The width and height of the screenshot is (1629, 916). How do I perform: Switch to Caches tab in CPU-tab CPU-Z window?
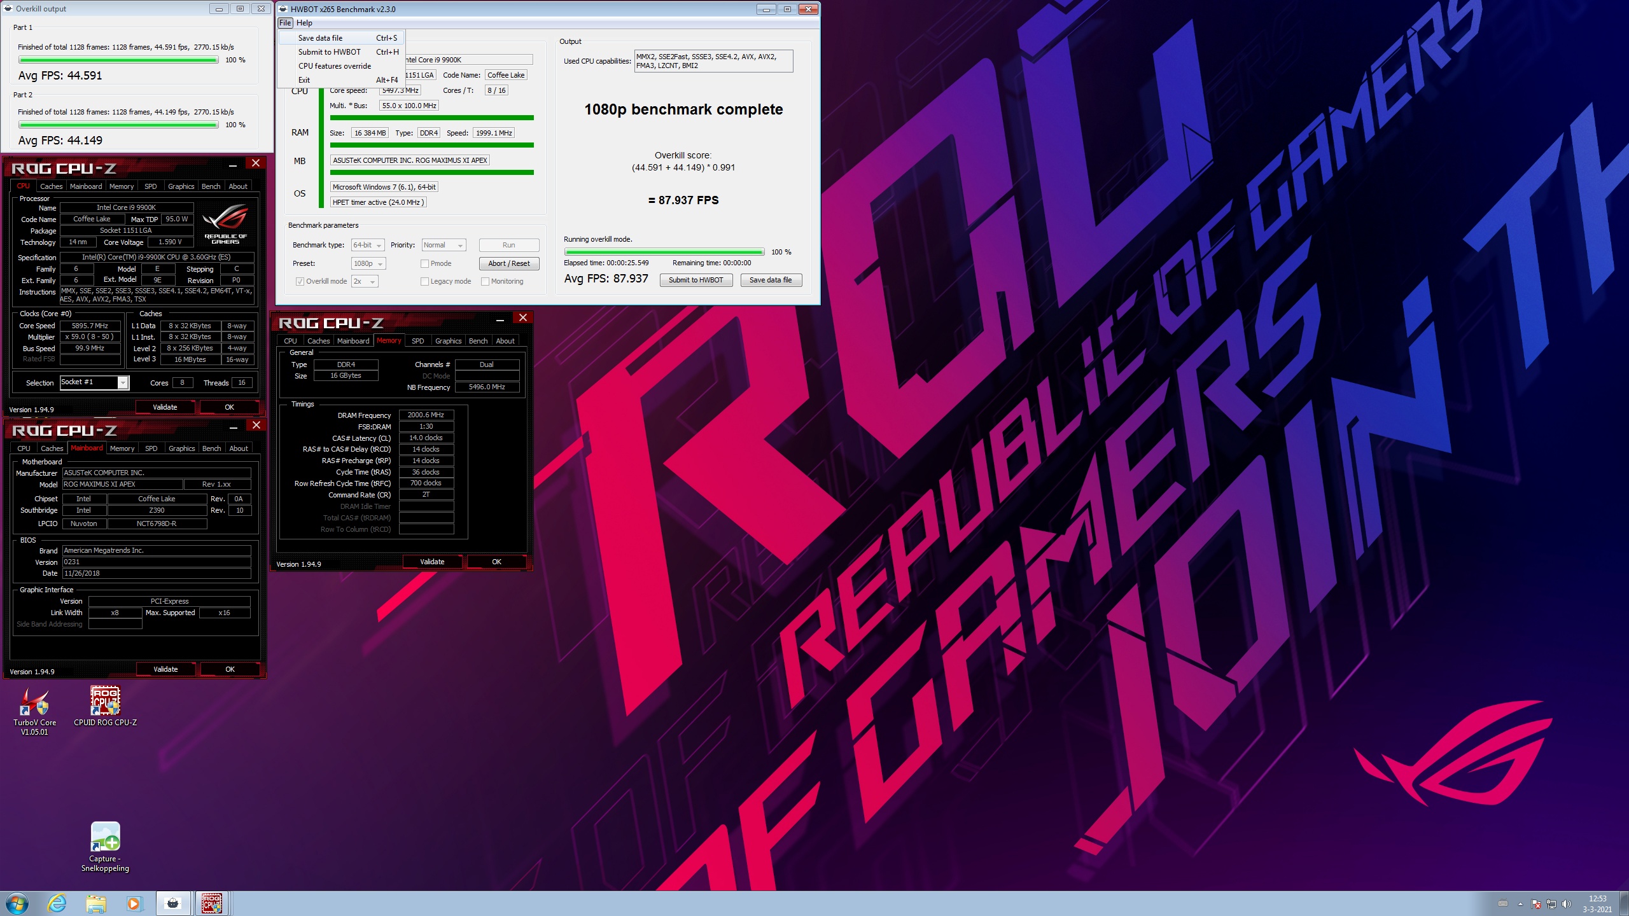(x=52, y=186)
